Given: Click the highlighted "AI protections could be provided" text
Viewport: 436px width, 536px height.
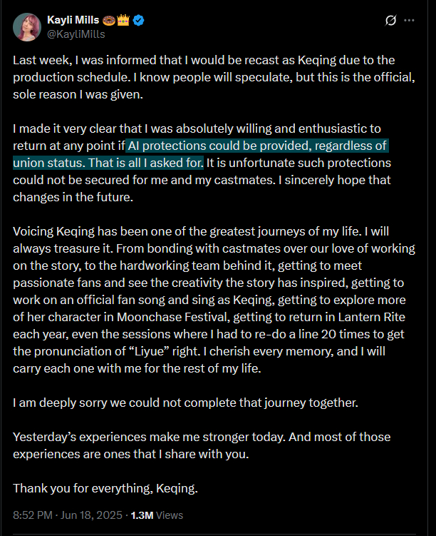Looking at the screenshot, I should [257, 146].
